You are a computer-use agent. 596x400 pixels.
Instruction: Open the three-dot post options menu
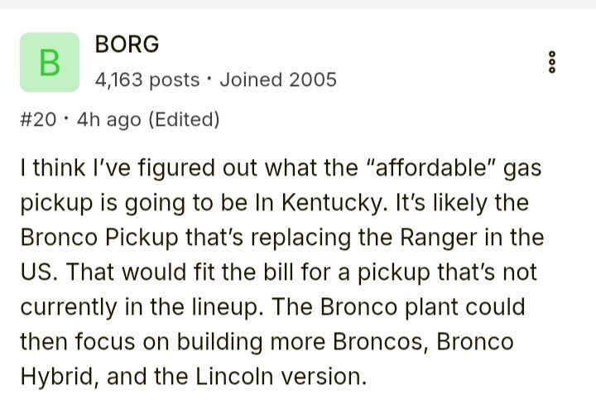(x=553, y=63)
